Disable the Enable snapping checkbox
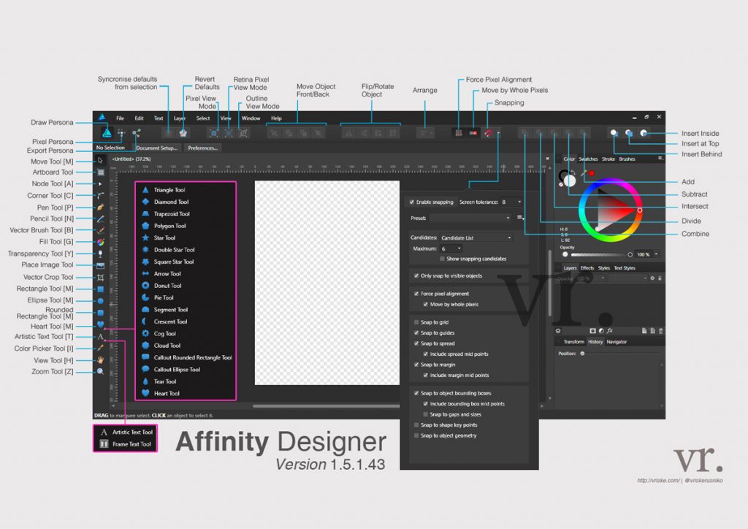This screenshot has width=748, height=529. [x=412, y=202]
